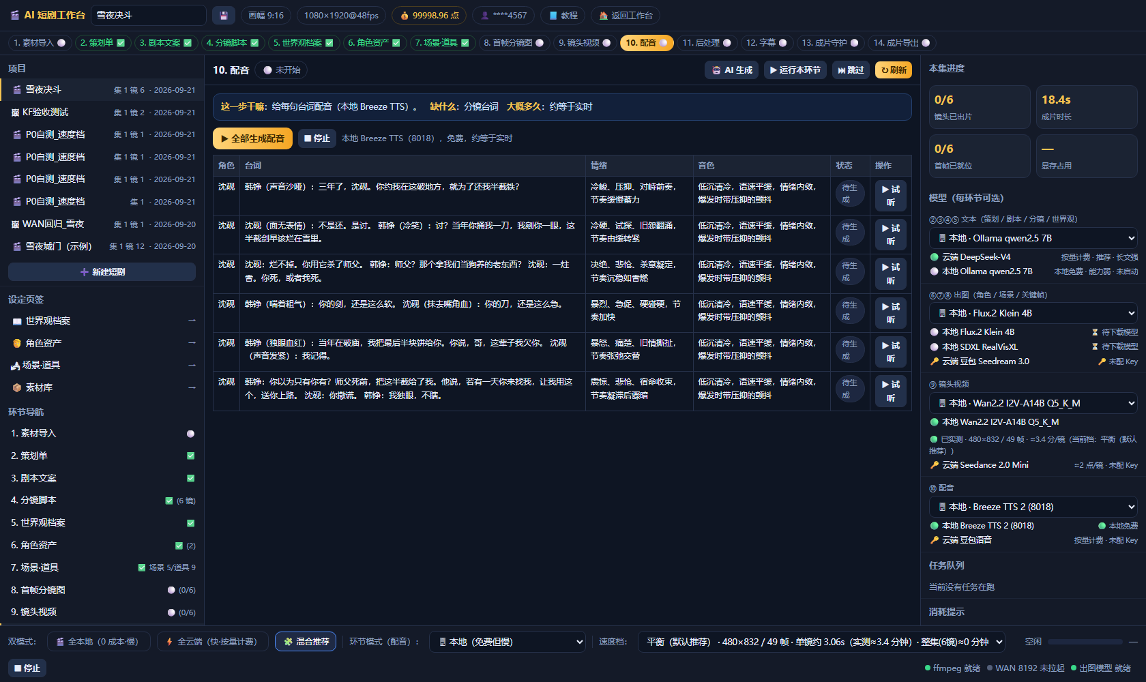Click 运行本环节 button

point(795,70)
